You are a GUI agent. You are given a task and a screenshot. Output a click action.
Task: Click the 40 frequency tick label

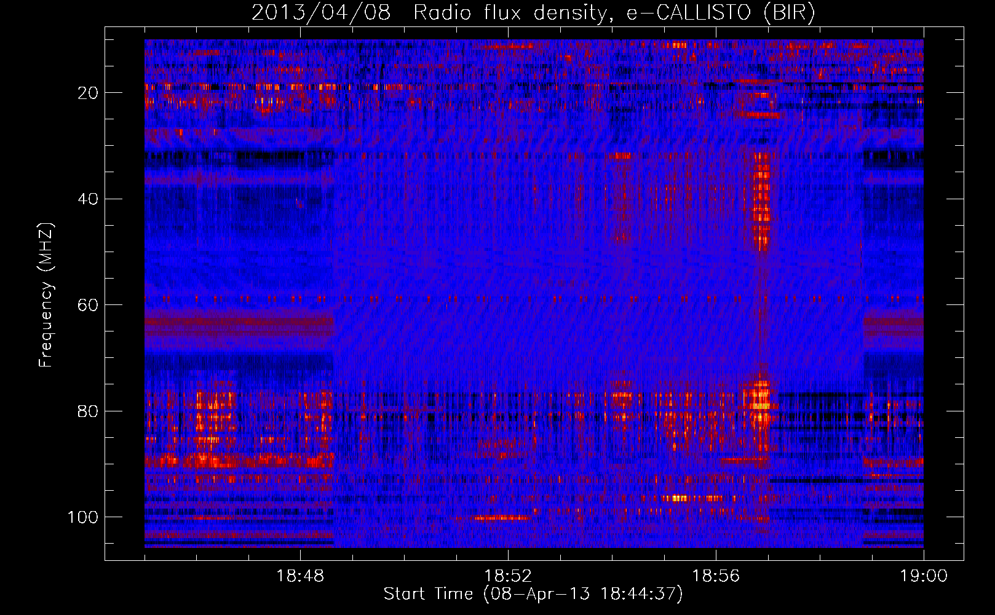tap(89, 199)
